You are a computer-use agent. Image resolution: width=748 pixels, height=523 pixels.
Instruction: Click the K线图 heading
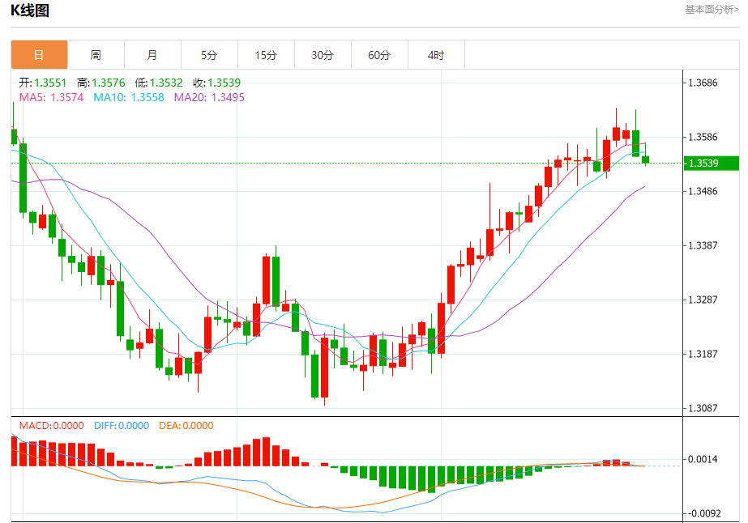[x=30, y=10]
